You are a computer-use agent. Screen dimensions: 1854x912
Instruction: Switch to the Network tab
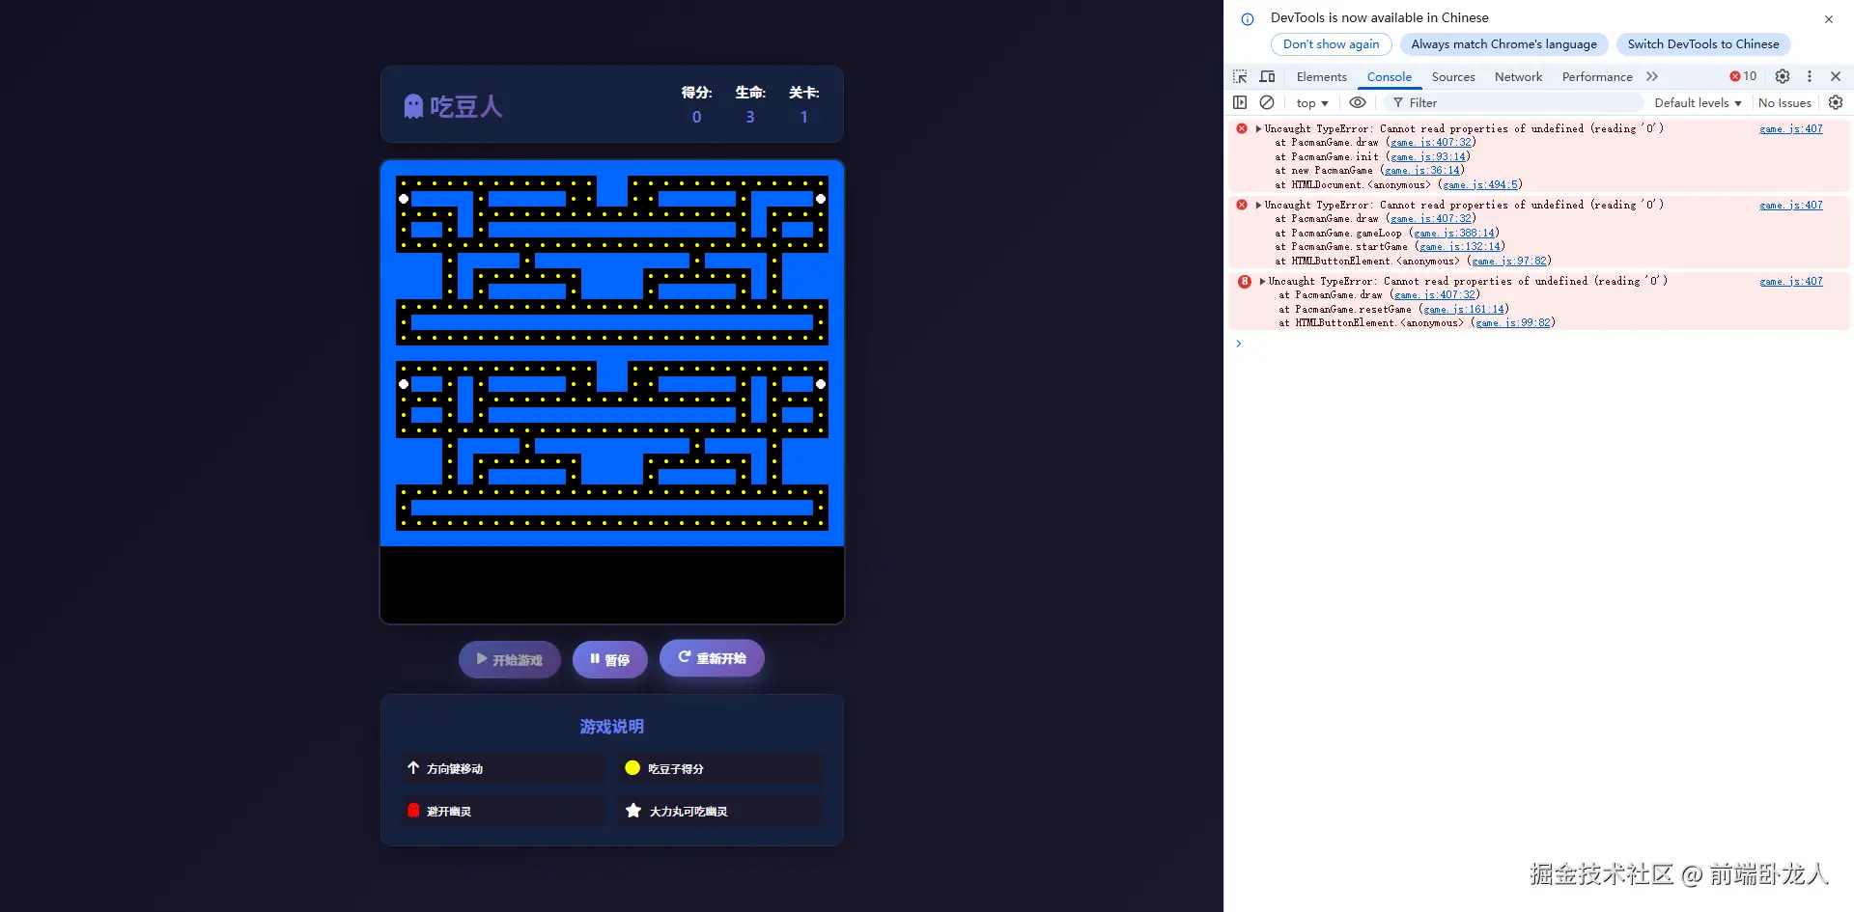1518,77
